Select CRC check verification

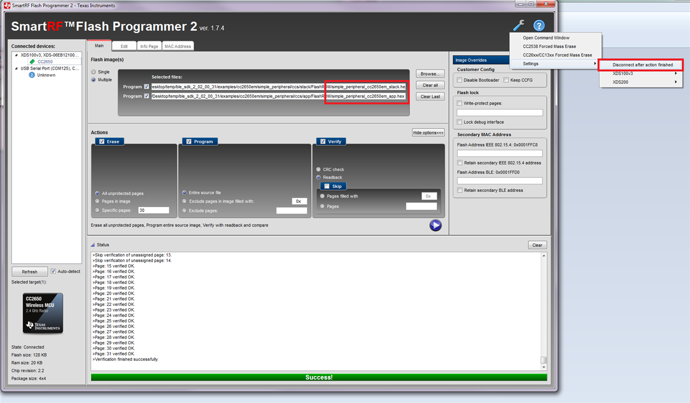[x=319, y=169]
